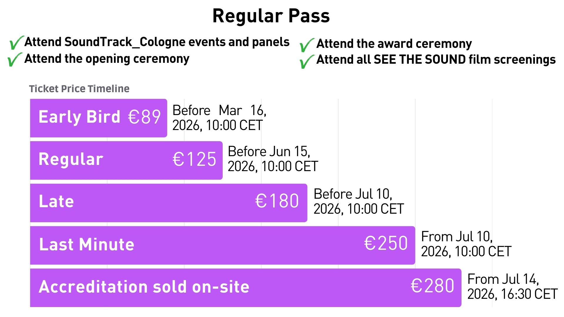Click the €250 price
This screenshot has width=564, height=317.
386,244
